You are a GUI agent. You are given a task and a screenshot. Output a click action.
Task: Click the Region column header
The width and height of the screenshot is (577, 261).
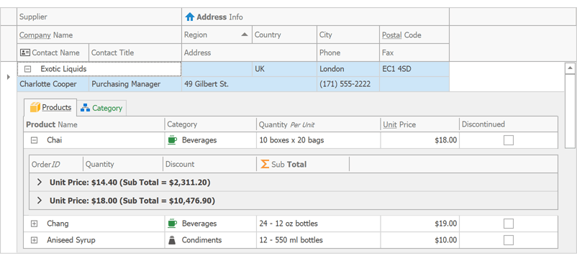pos(217,35)
